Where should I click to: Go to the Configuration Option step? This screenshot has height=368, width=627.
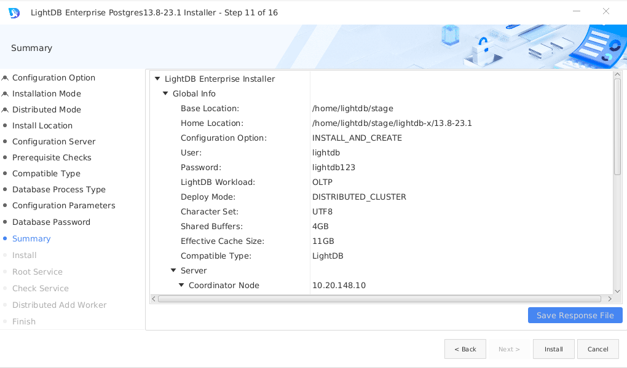click(53, 77)
